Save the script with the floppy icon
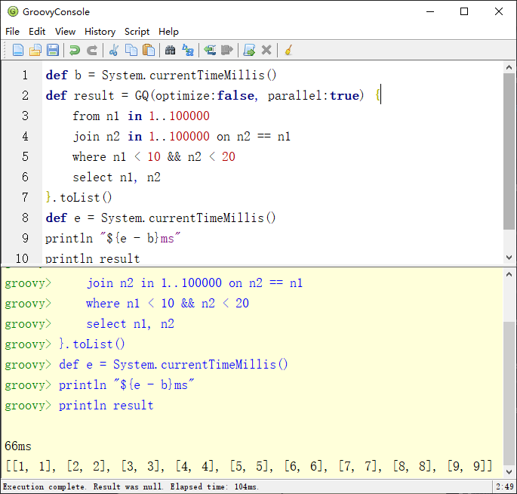This screenshot has height=494, width=517. pos(53,50)
